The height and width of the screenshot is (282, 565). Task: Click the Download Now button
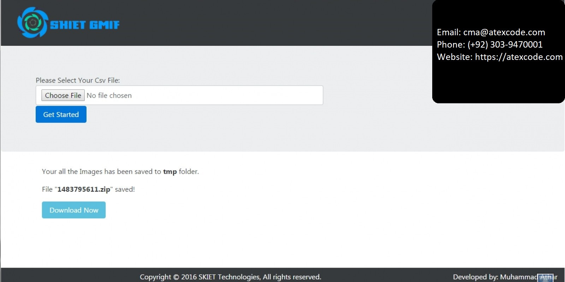[x=74, y=210]
